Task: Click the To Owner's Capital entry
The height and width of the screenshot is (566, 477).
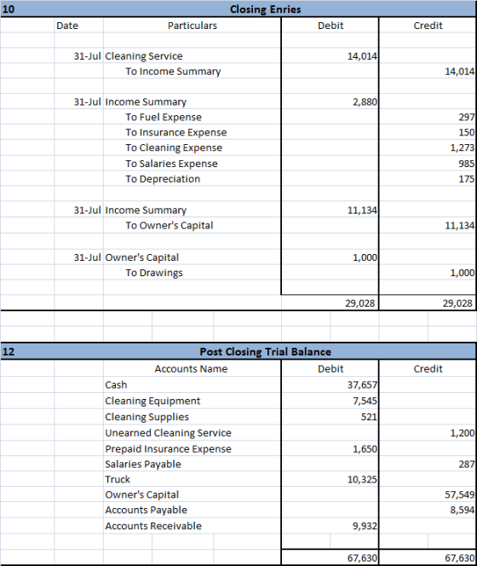Action: (170, 225)
